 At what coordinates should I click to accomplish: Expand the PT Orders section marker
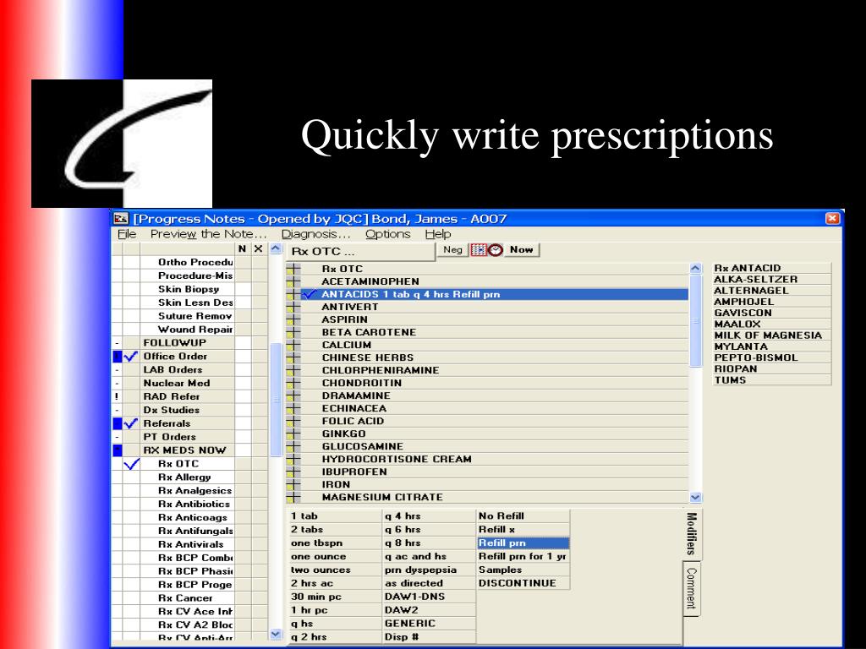(117, 437)
